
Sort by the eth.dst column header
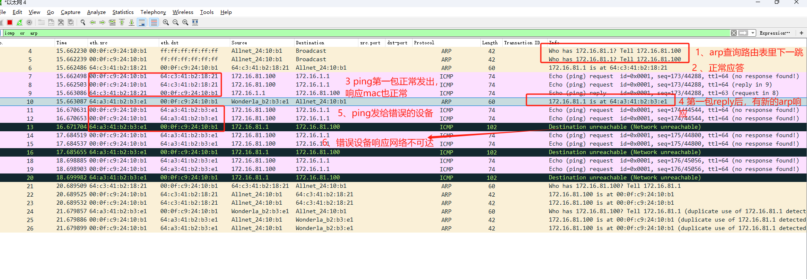click(195, 43)
